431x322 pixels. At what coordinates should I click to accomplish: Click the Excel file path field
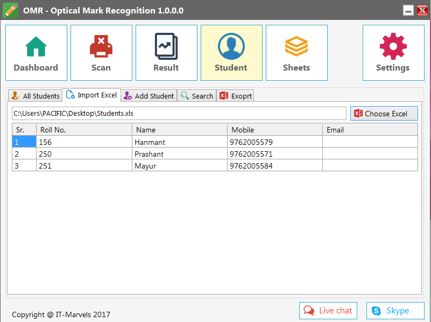[179, 113]
